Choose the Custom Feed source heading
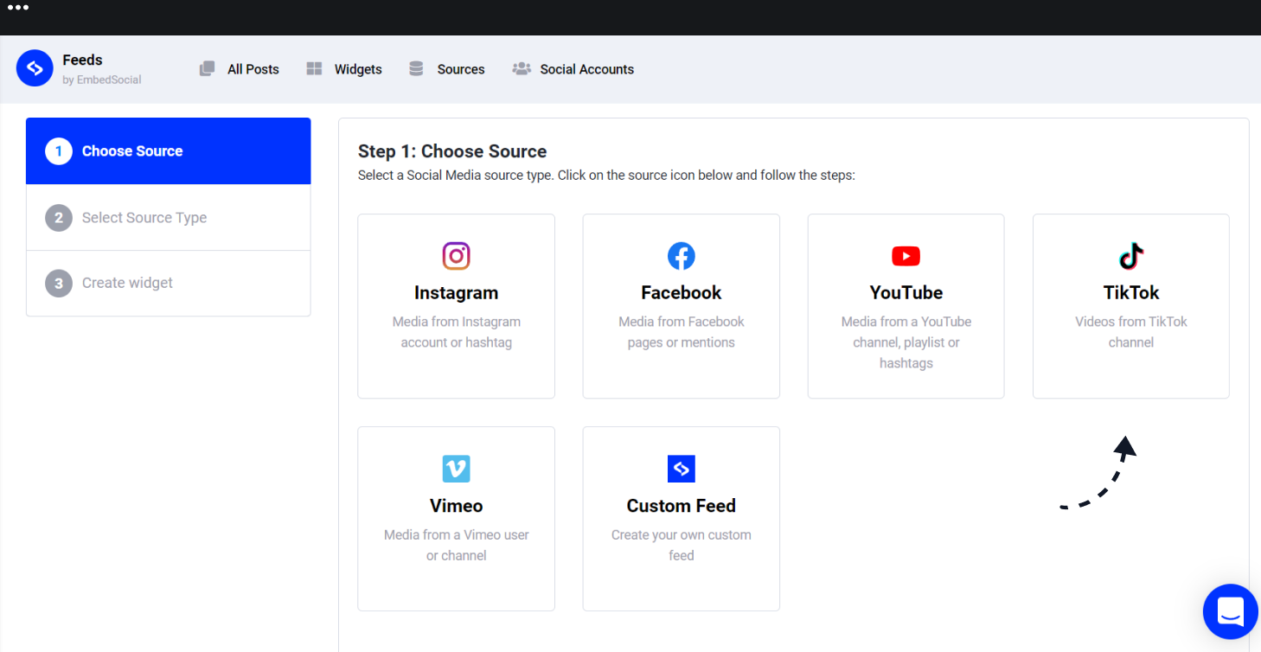 pyautogui.click(x=682, y=506)
